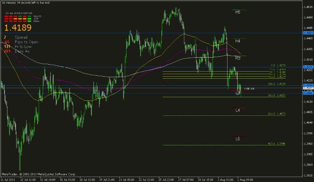The image size is (314, 182).
Task: Click the 1.3995 price axis label
Action: 308,133
